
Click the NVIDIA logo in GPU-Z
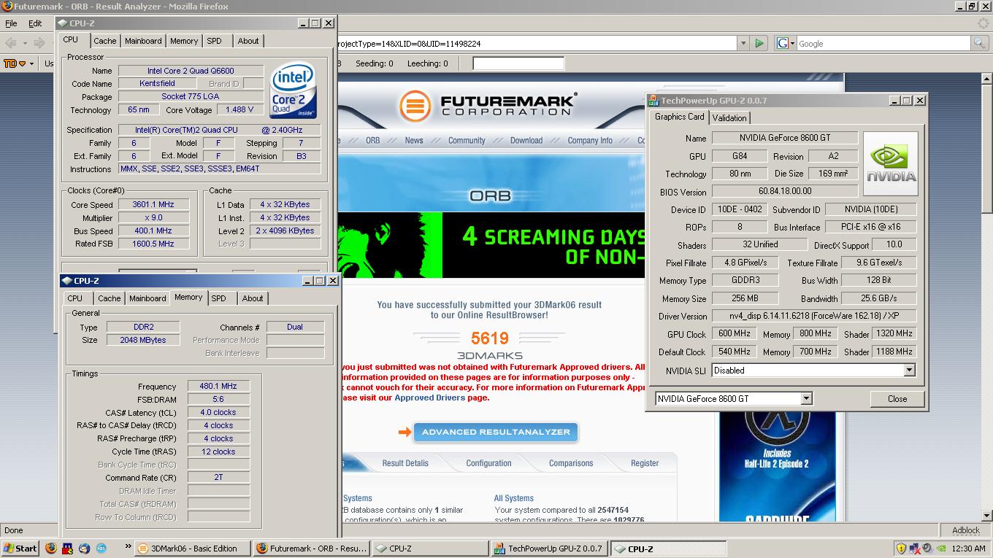coord(891,164)
